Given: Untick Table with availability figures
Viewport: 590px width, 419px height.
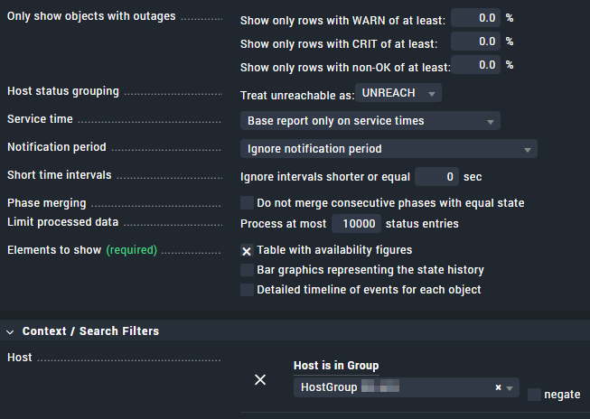Looking at the screenshot, I should pos(247,250).
